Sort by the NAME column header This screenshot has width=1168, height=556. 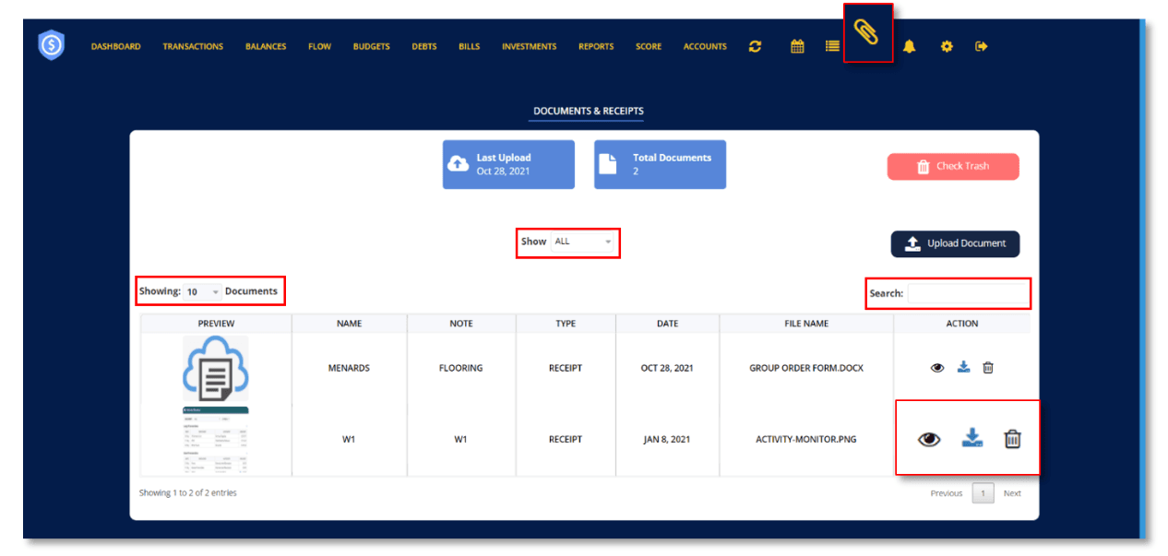[350, 324]
